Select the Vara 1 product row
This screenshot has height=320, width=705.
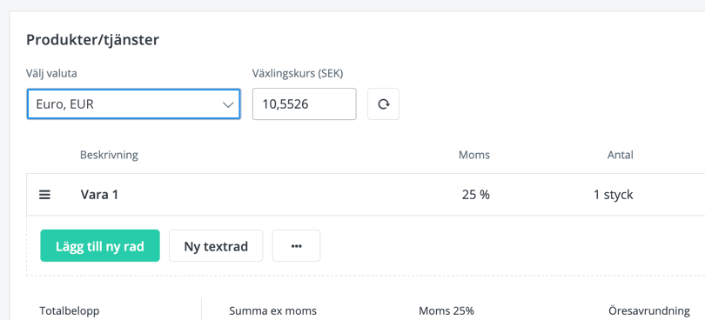click(x=366, y=195)
